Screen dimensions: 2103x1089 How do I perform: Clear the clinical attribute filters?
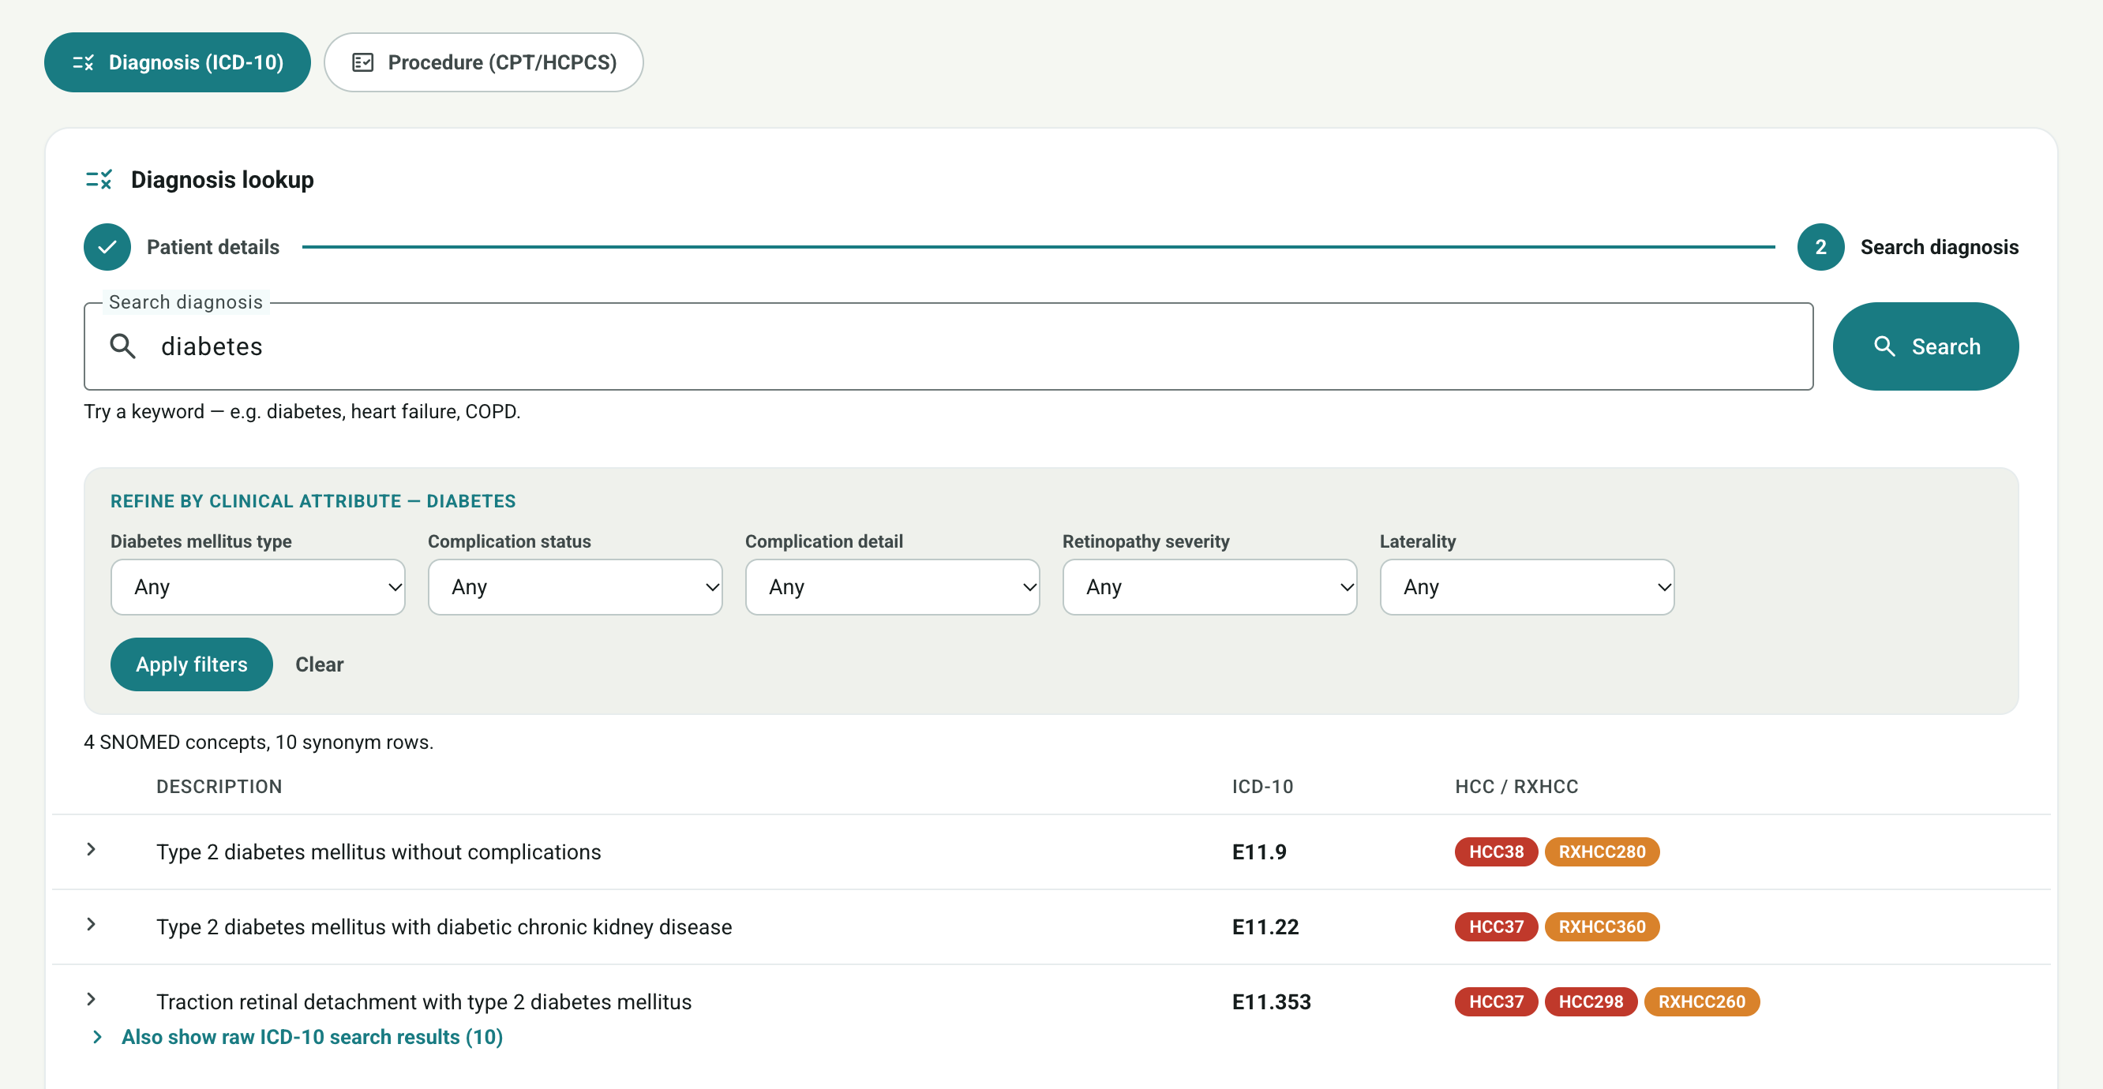tap(319, 664)
